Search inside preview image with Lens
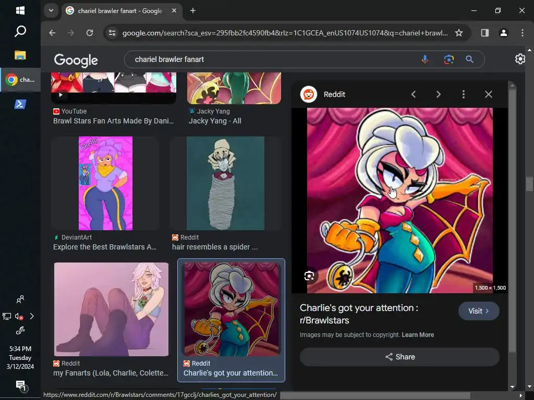Screen dimensions: 534x400 click(x=309, y=276)
